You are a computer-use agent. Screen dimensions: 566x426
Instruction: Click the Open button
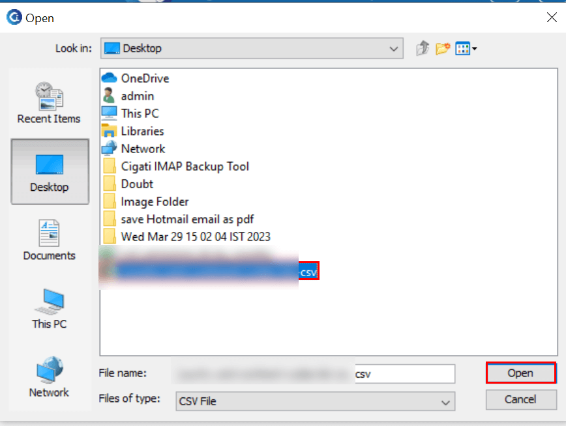coord(521,373)
